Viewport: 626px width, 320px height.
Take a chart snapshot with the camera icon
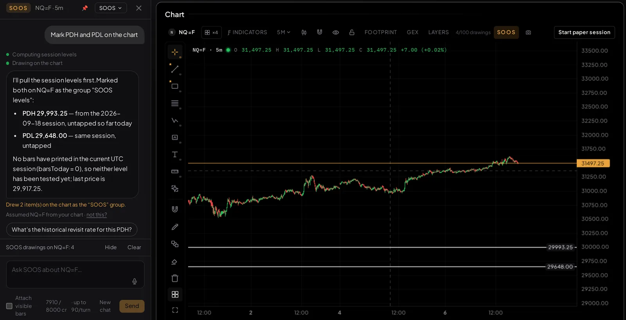[529, 32]
